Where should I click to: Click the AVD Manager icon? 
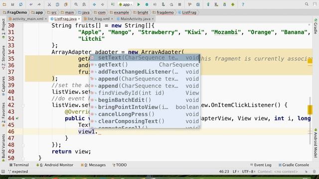pos(216,4)
